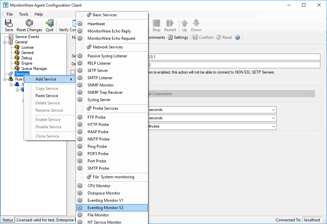Open the first seconds dropdown
The width and height of the screenshot is (327, 224).
[x=273, y=110]
